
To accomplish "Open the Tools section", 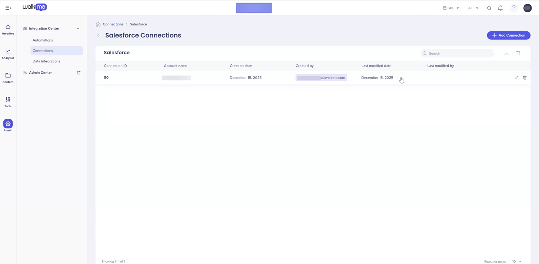I will click(x=8, y=102).
